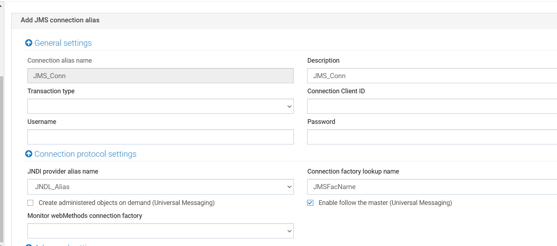Click the Connection protocol settings heading text

[85, 154]
